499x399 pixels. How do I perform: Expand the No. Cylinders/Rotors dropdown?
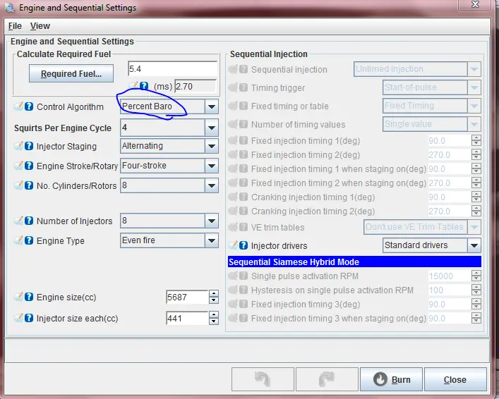point(212,185)
